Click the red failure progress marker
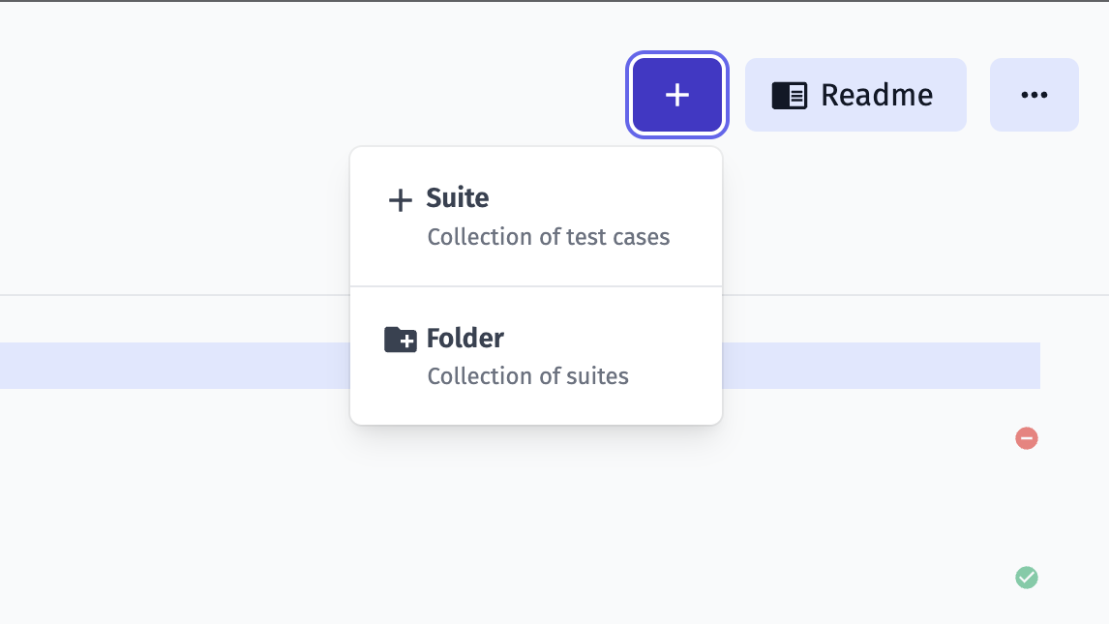This screenshot has width=1109, height=624. pos(1027,438)
